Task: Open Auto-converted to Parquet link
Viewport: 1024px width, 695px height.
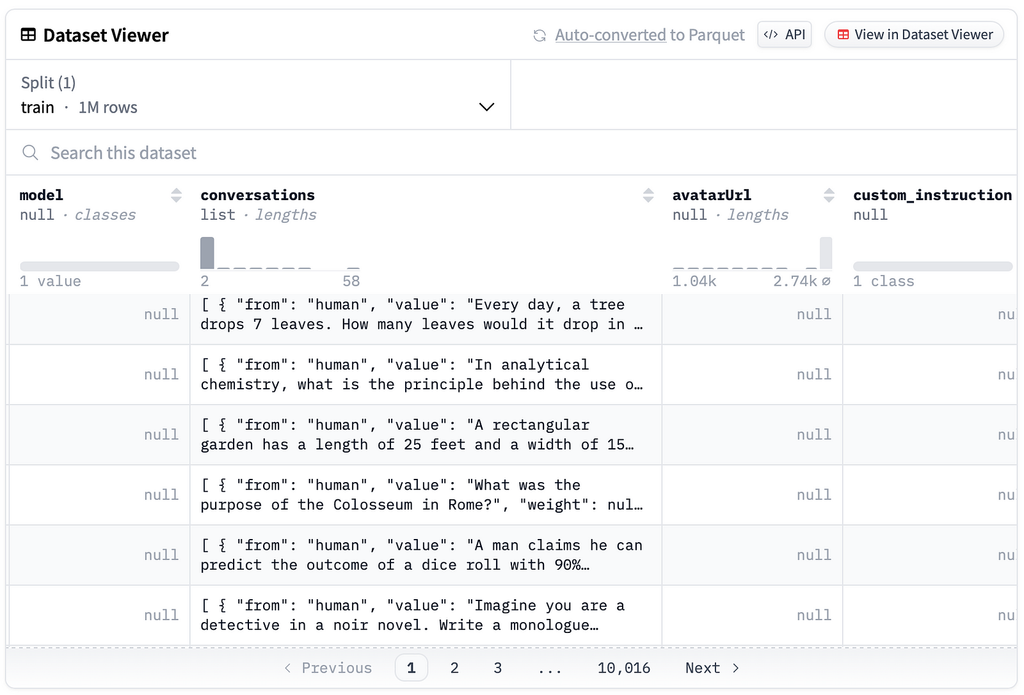Action: [650, 35]
